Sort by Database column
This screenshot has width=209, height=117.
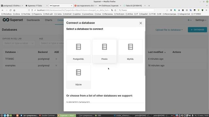(11, 52)
